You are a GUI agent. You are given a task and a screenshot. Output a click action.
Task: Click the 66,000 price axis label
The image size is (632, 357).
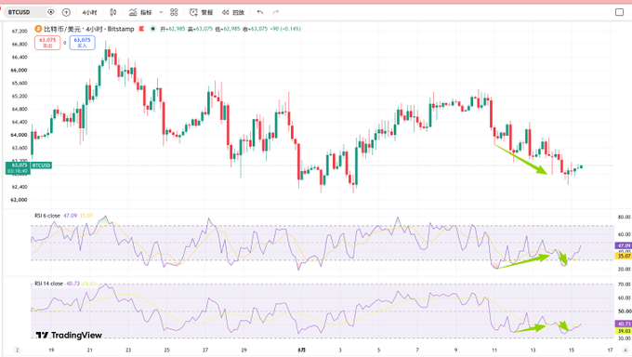19,70
